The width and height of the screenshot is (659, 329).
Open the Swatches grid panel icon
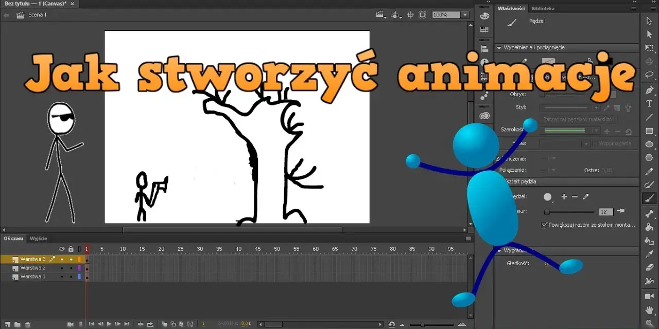click(x=484, y=30)
